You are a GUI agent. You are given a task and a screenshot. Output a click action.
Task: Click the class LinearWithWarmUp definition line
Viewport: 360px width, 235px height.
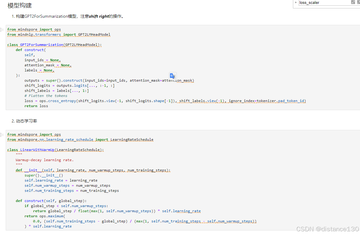pyautogui.click(x=55, y=150)
